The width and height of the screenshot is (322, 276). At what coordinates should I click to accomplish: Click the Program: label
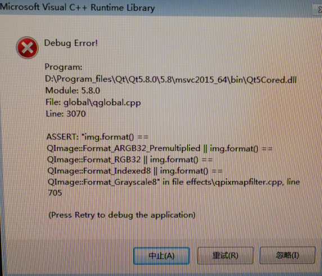click(64, 67)
